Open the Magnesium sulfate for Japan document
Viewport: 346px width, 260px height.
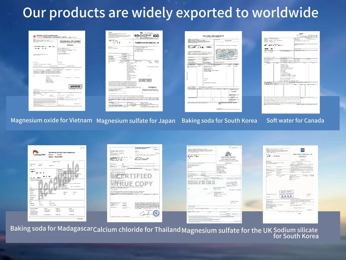134,71
